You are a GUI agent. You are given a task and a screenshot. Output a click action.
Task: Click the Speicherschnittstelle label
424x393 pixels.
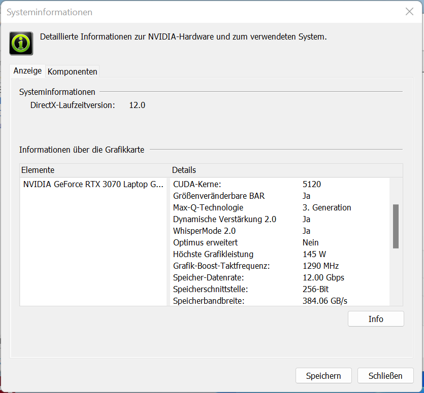[x=210, y=289]
